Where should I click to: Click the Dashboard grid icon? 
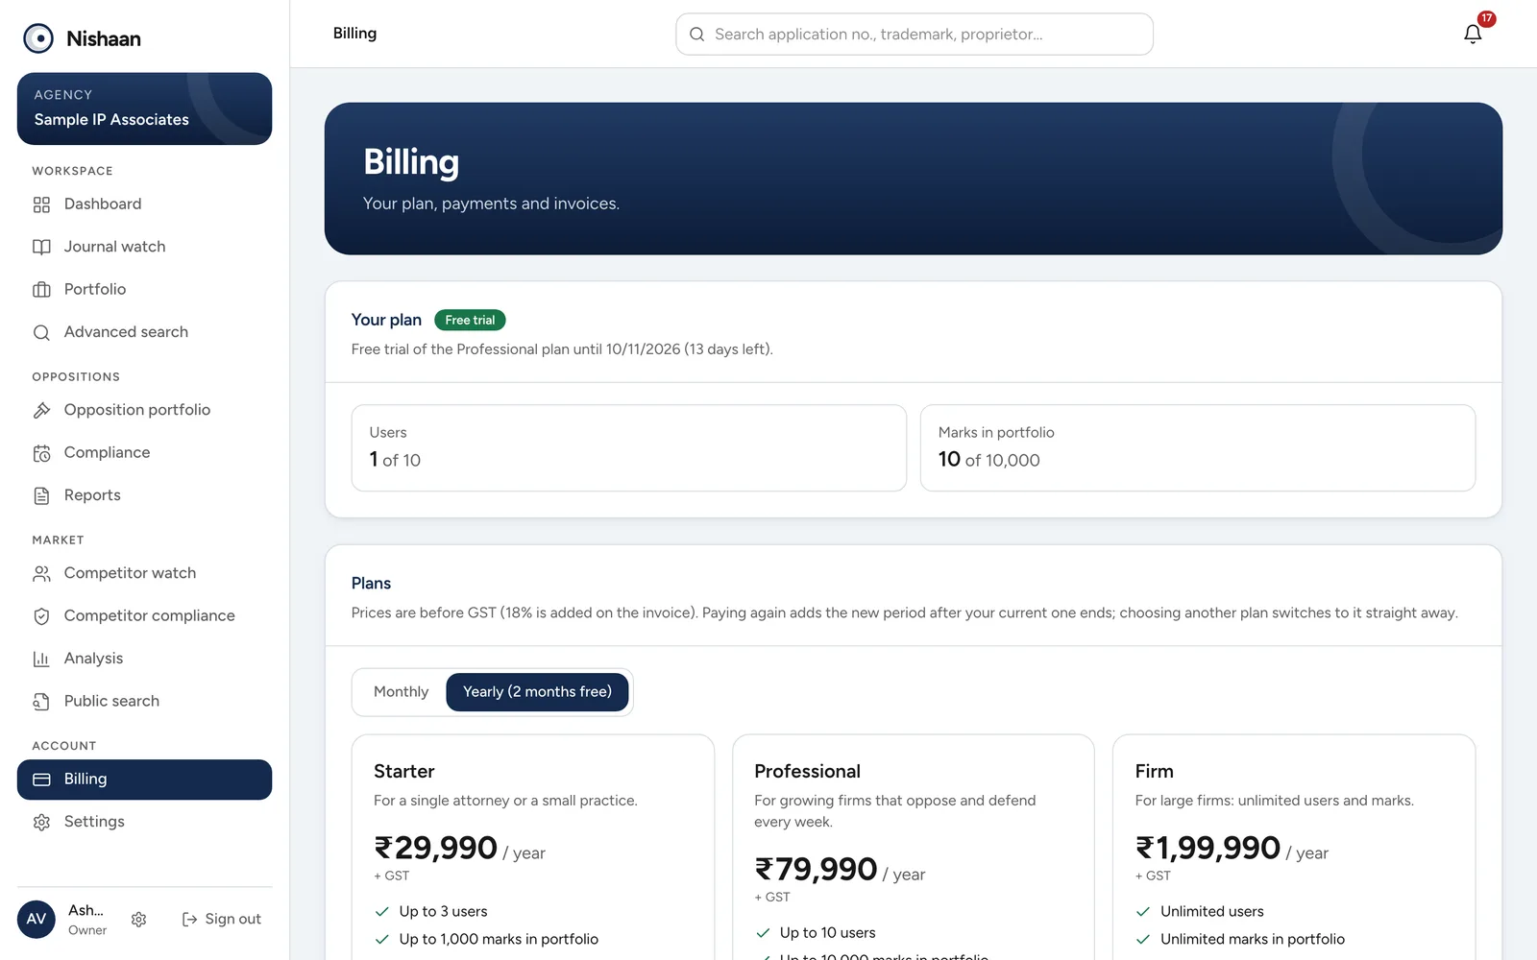pos(41,204)
